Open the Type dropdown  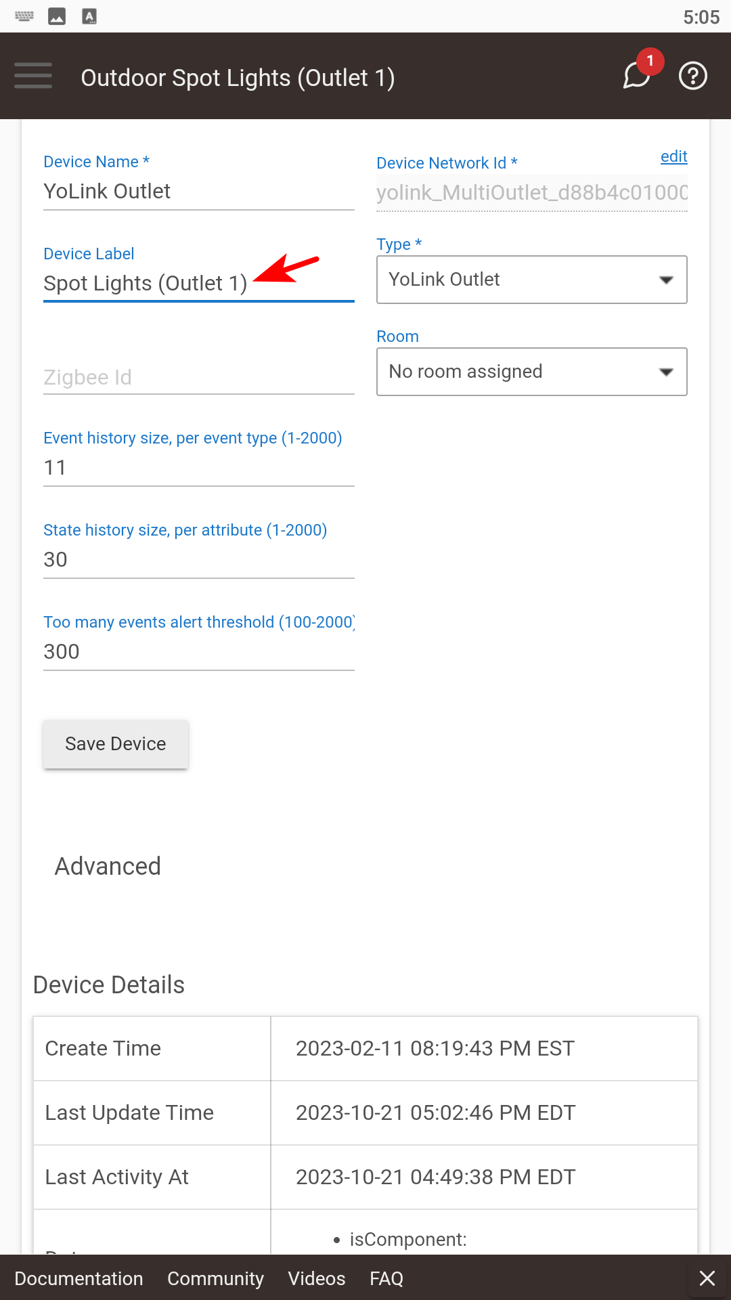click(532, 280)
